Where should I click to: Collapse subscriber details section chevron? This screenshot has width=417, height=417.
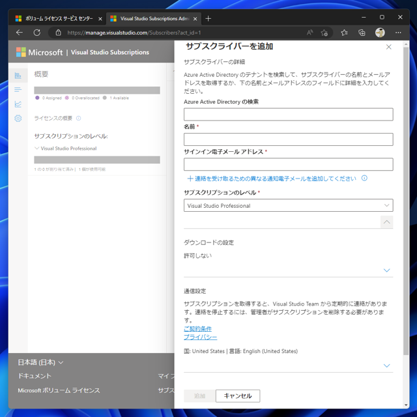tap(386, 222)
